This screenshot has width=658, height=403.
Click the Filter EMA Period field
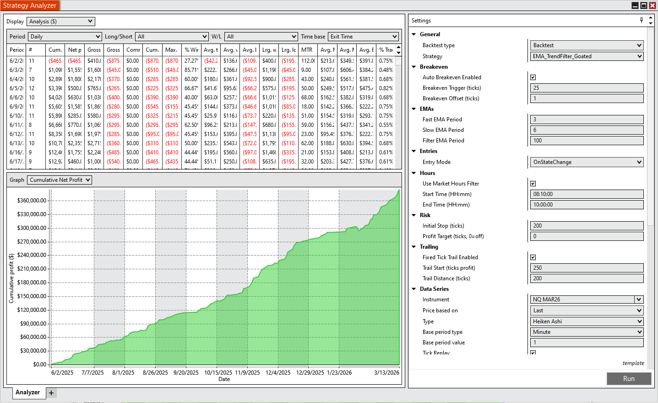tap(587, 141)
